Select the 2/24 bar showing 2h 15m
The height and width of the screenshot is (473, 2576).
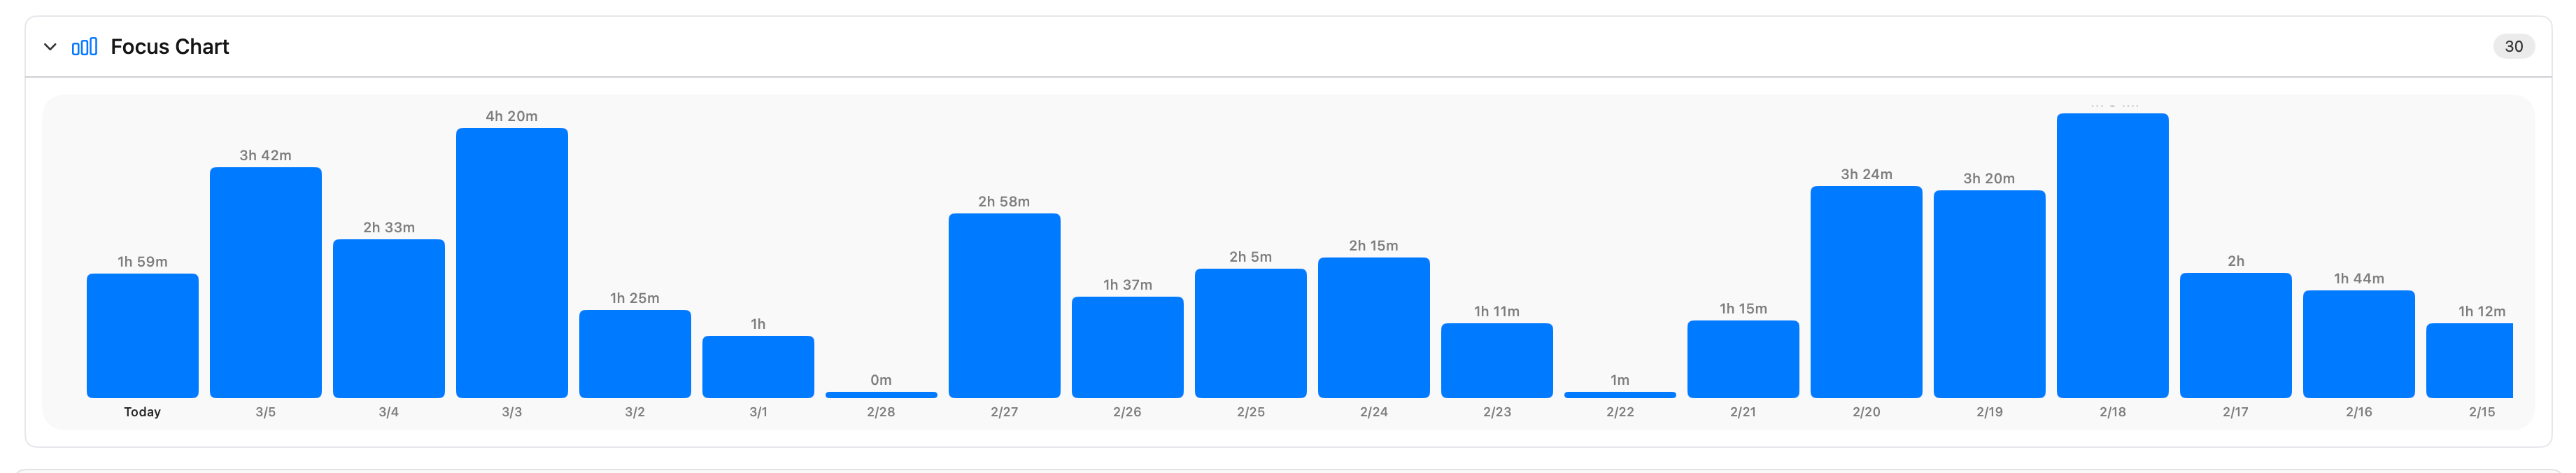(1374, 328)
